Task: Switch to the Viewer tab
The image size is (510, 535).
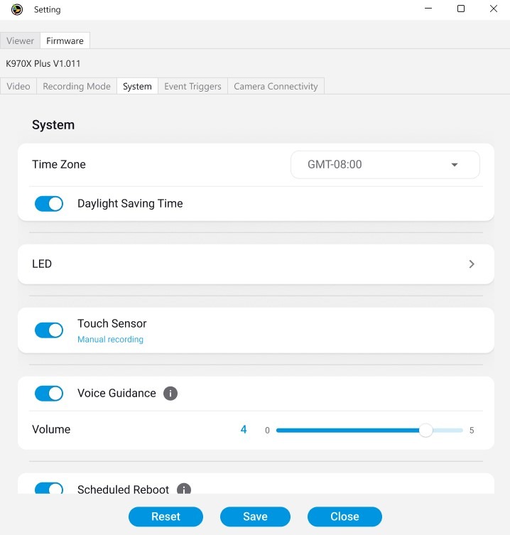Action: [20, 41]
